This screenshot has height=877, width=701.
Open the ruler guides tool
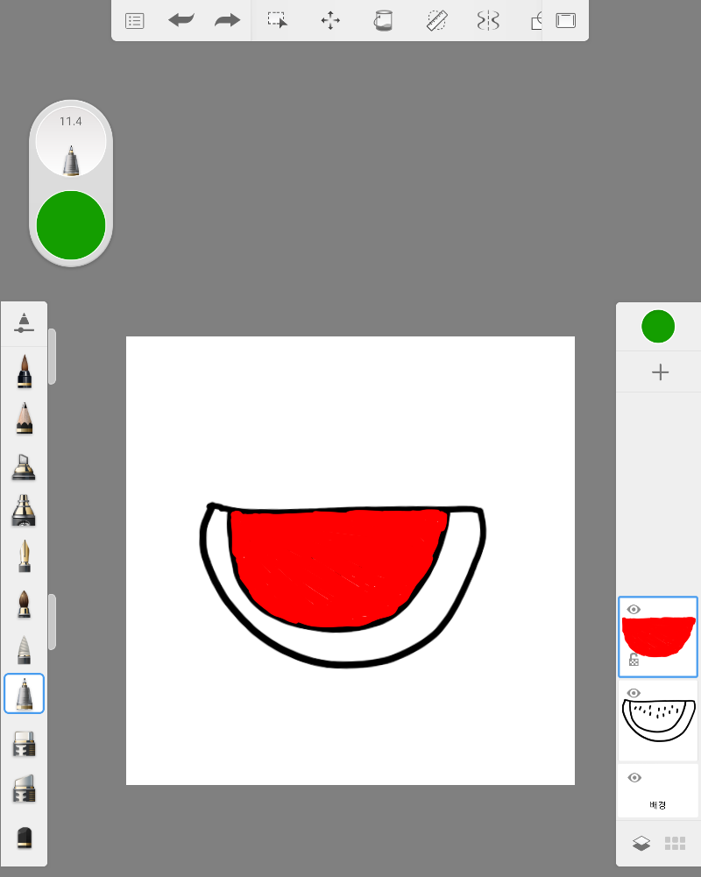[x=436, y=21]
